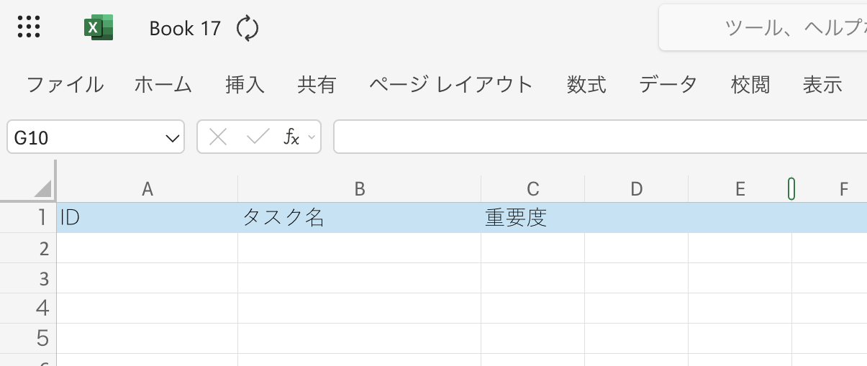Confirm entry with the checkmark icon
The width and height of the screenshot is (867, 366).
pos(258,137)
